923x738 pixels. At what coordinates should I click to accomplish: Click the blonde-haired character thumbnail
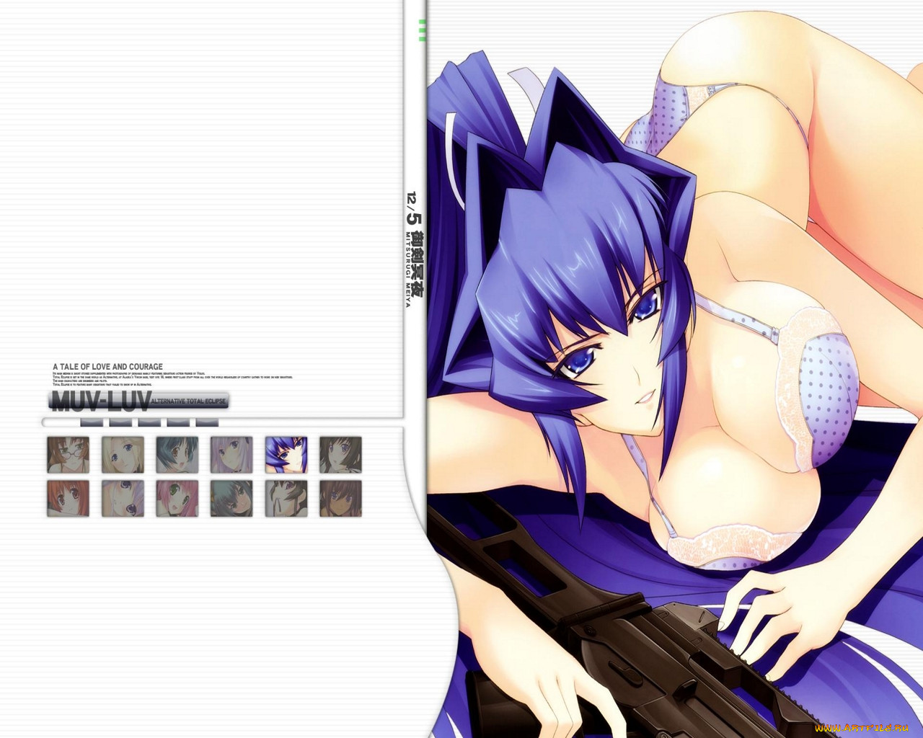[x=123, y=455]
